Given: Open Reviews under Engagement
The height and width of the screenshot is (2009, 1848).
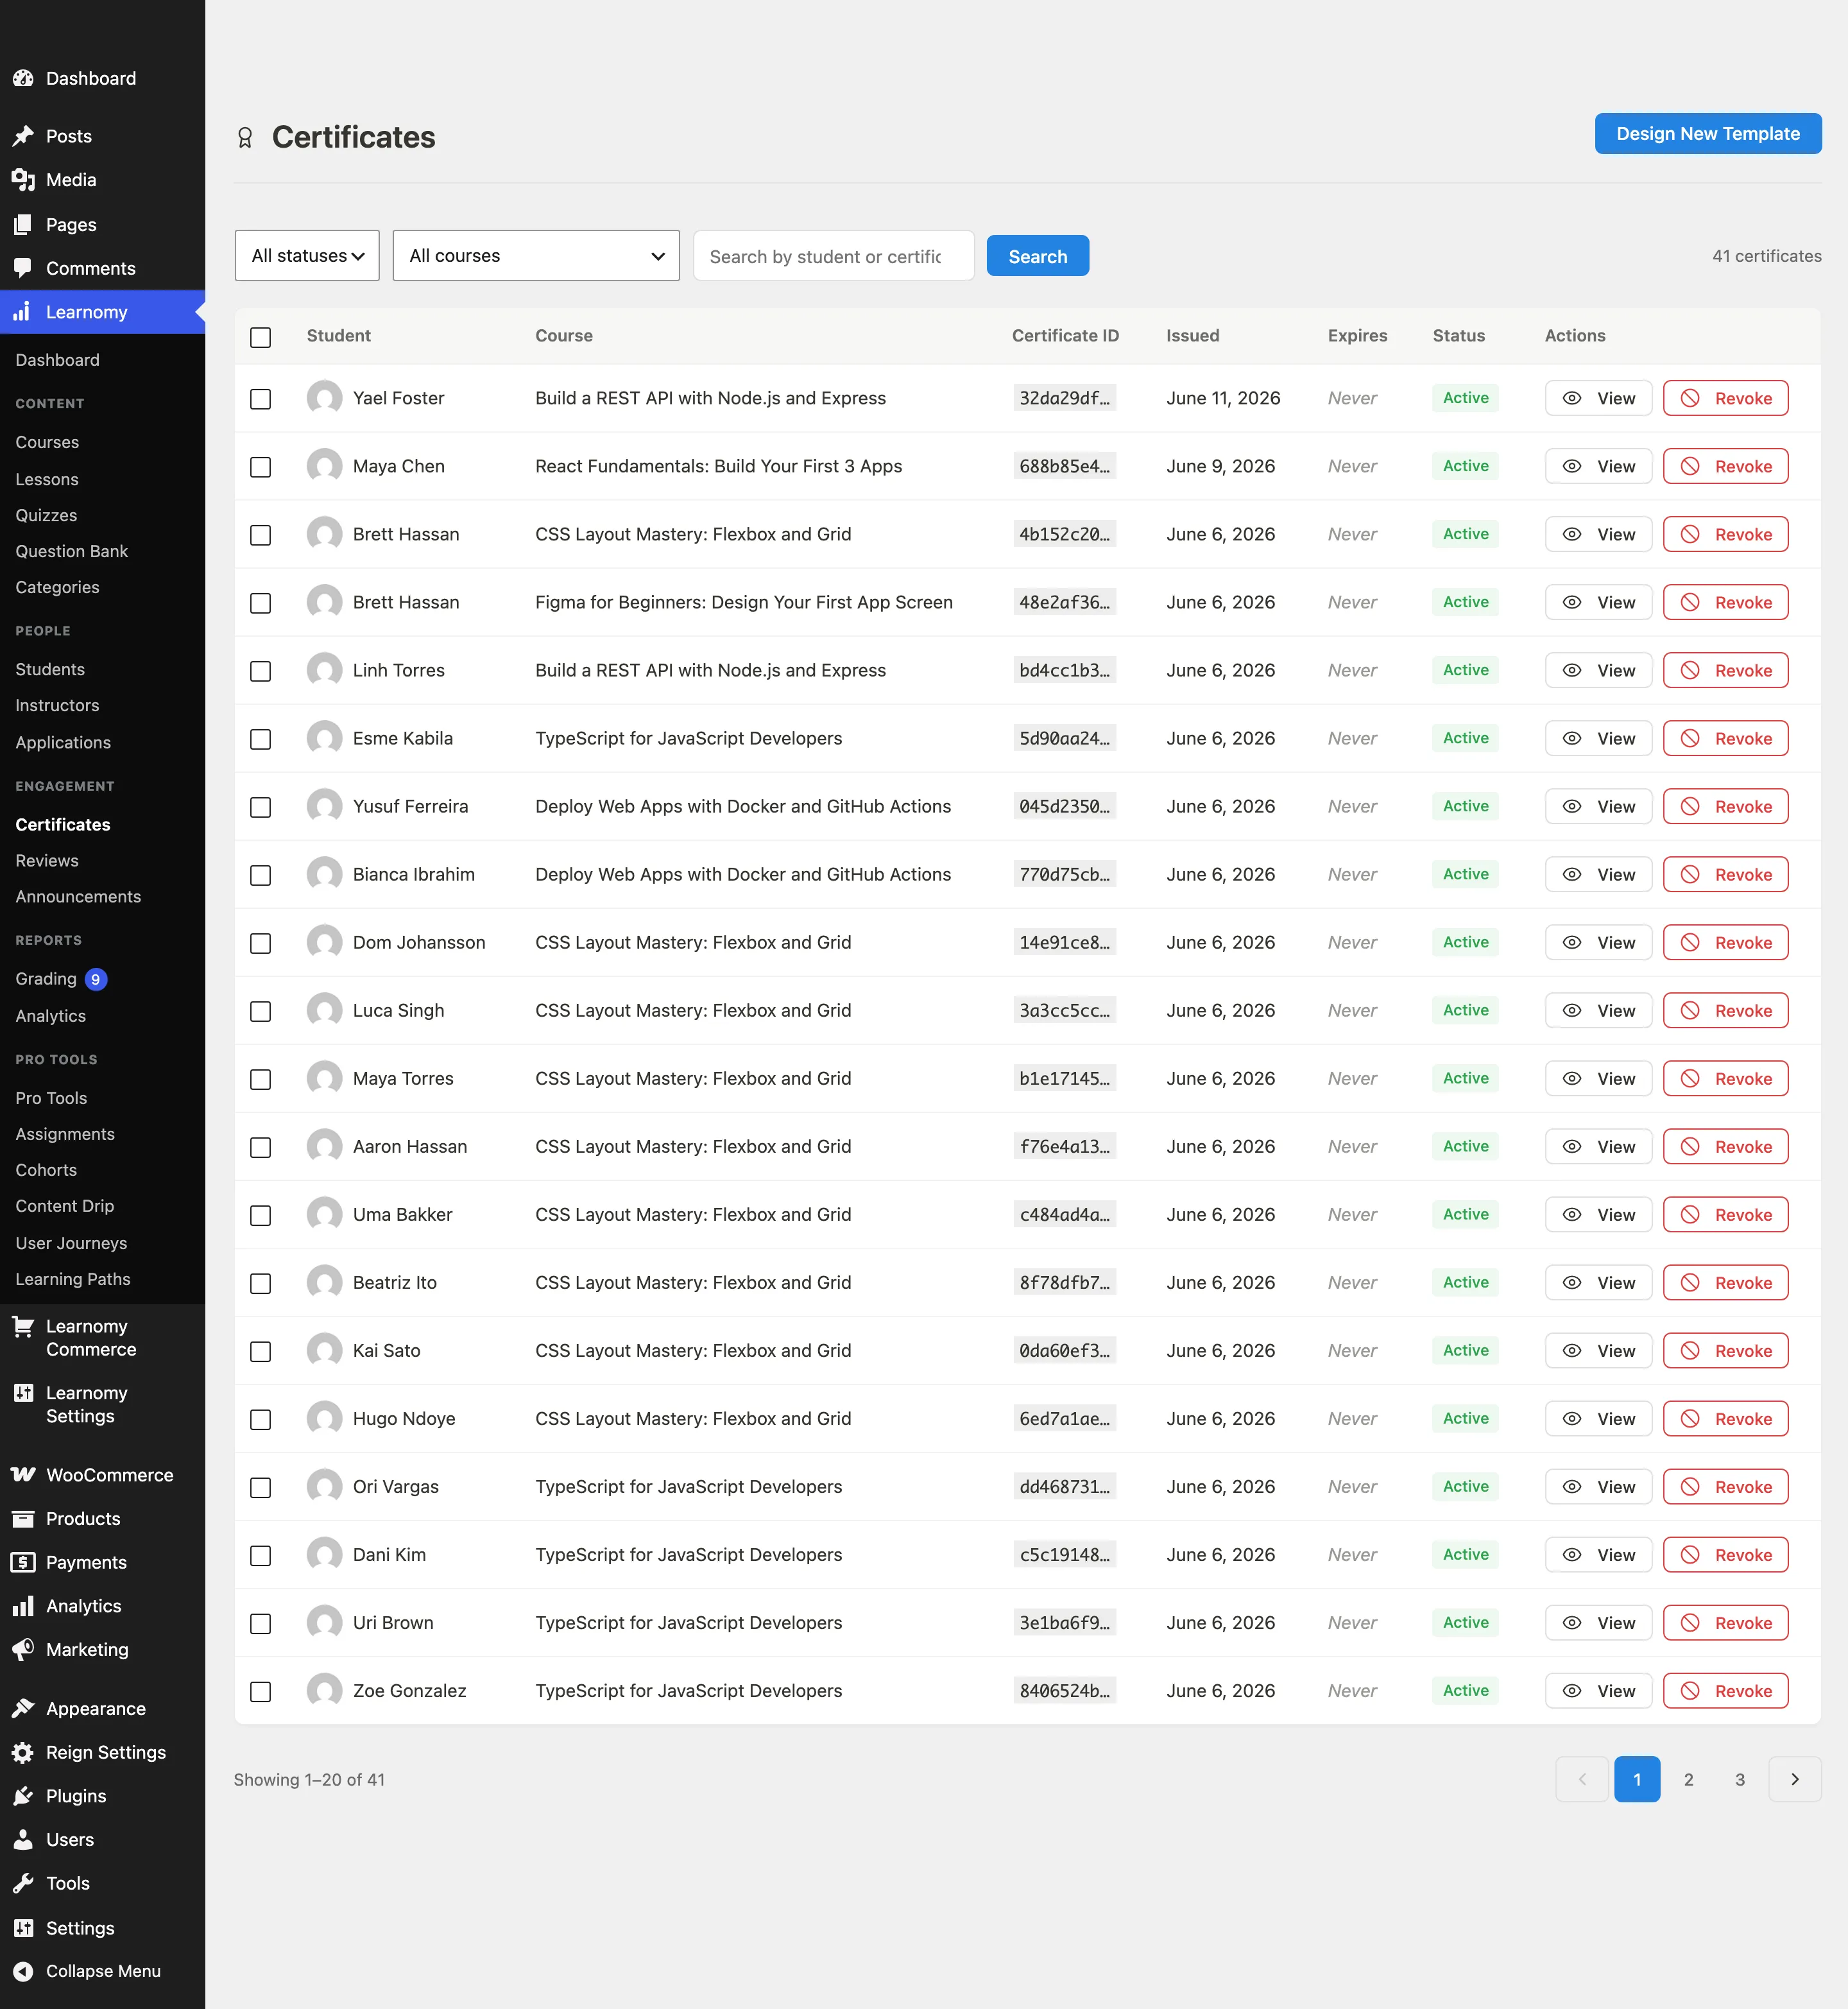Looking at the screenshot, I should tap(47, 861).
